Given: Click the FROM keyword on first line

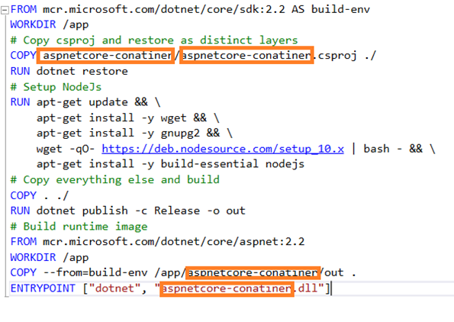Looking at the screenshot, I should 24,9.
